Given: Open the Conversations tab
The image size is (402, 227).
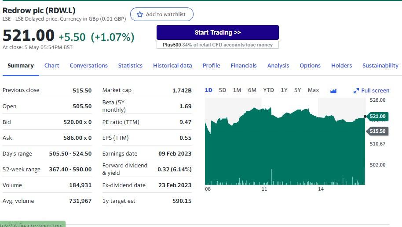Looking at the screenshot, I should click(x=89, y=66).
